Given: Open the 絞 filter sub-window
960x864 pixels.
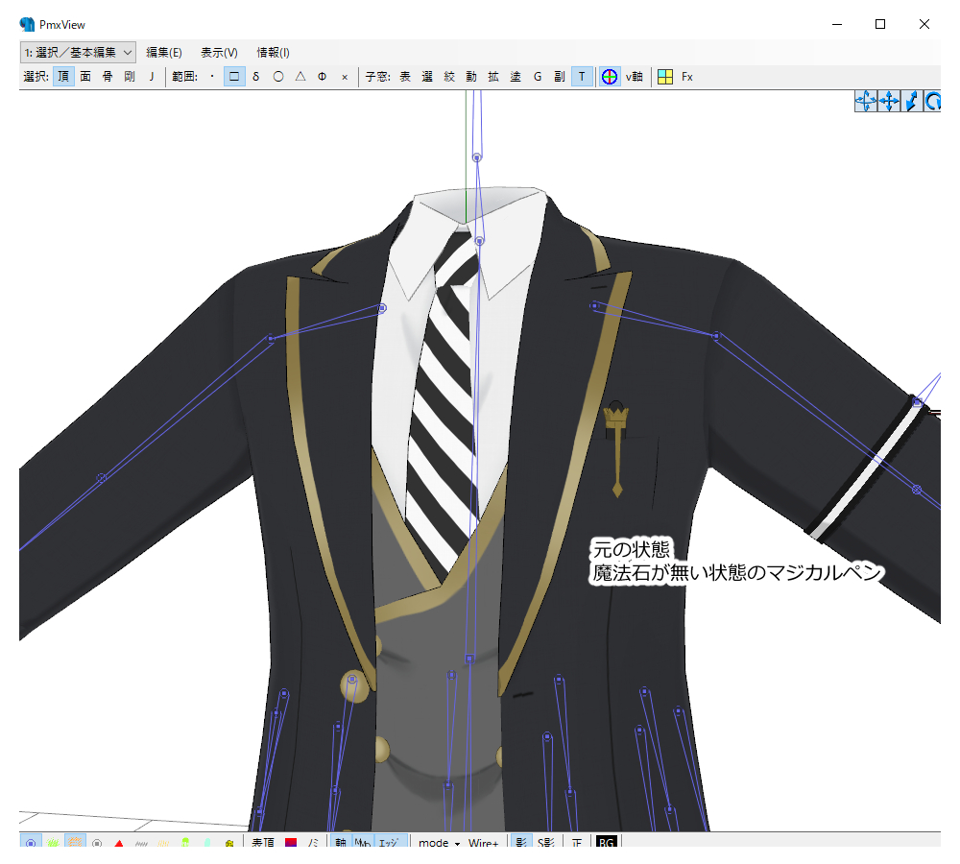Looking at the screenshot, I should point(449,77).
